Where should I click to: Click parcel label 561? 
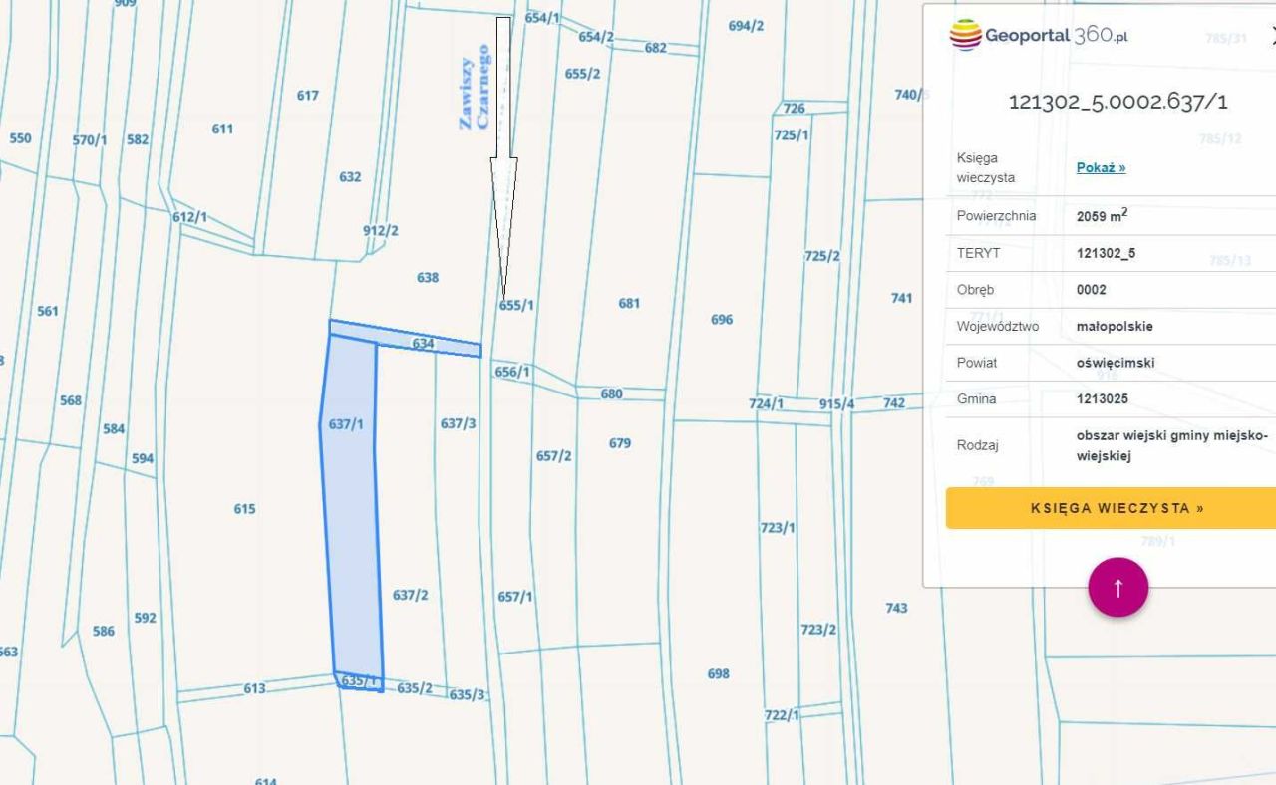pyautogui.click(x=48, y=311)
